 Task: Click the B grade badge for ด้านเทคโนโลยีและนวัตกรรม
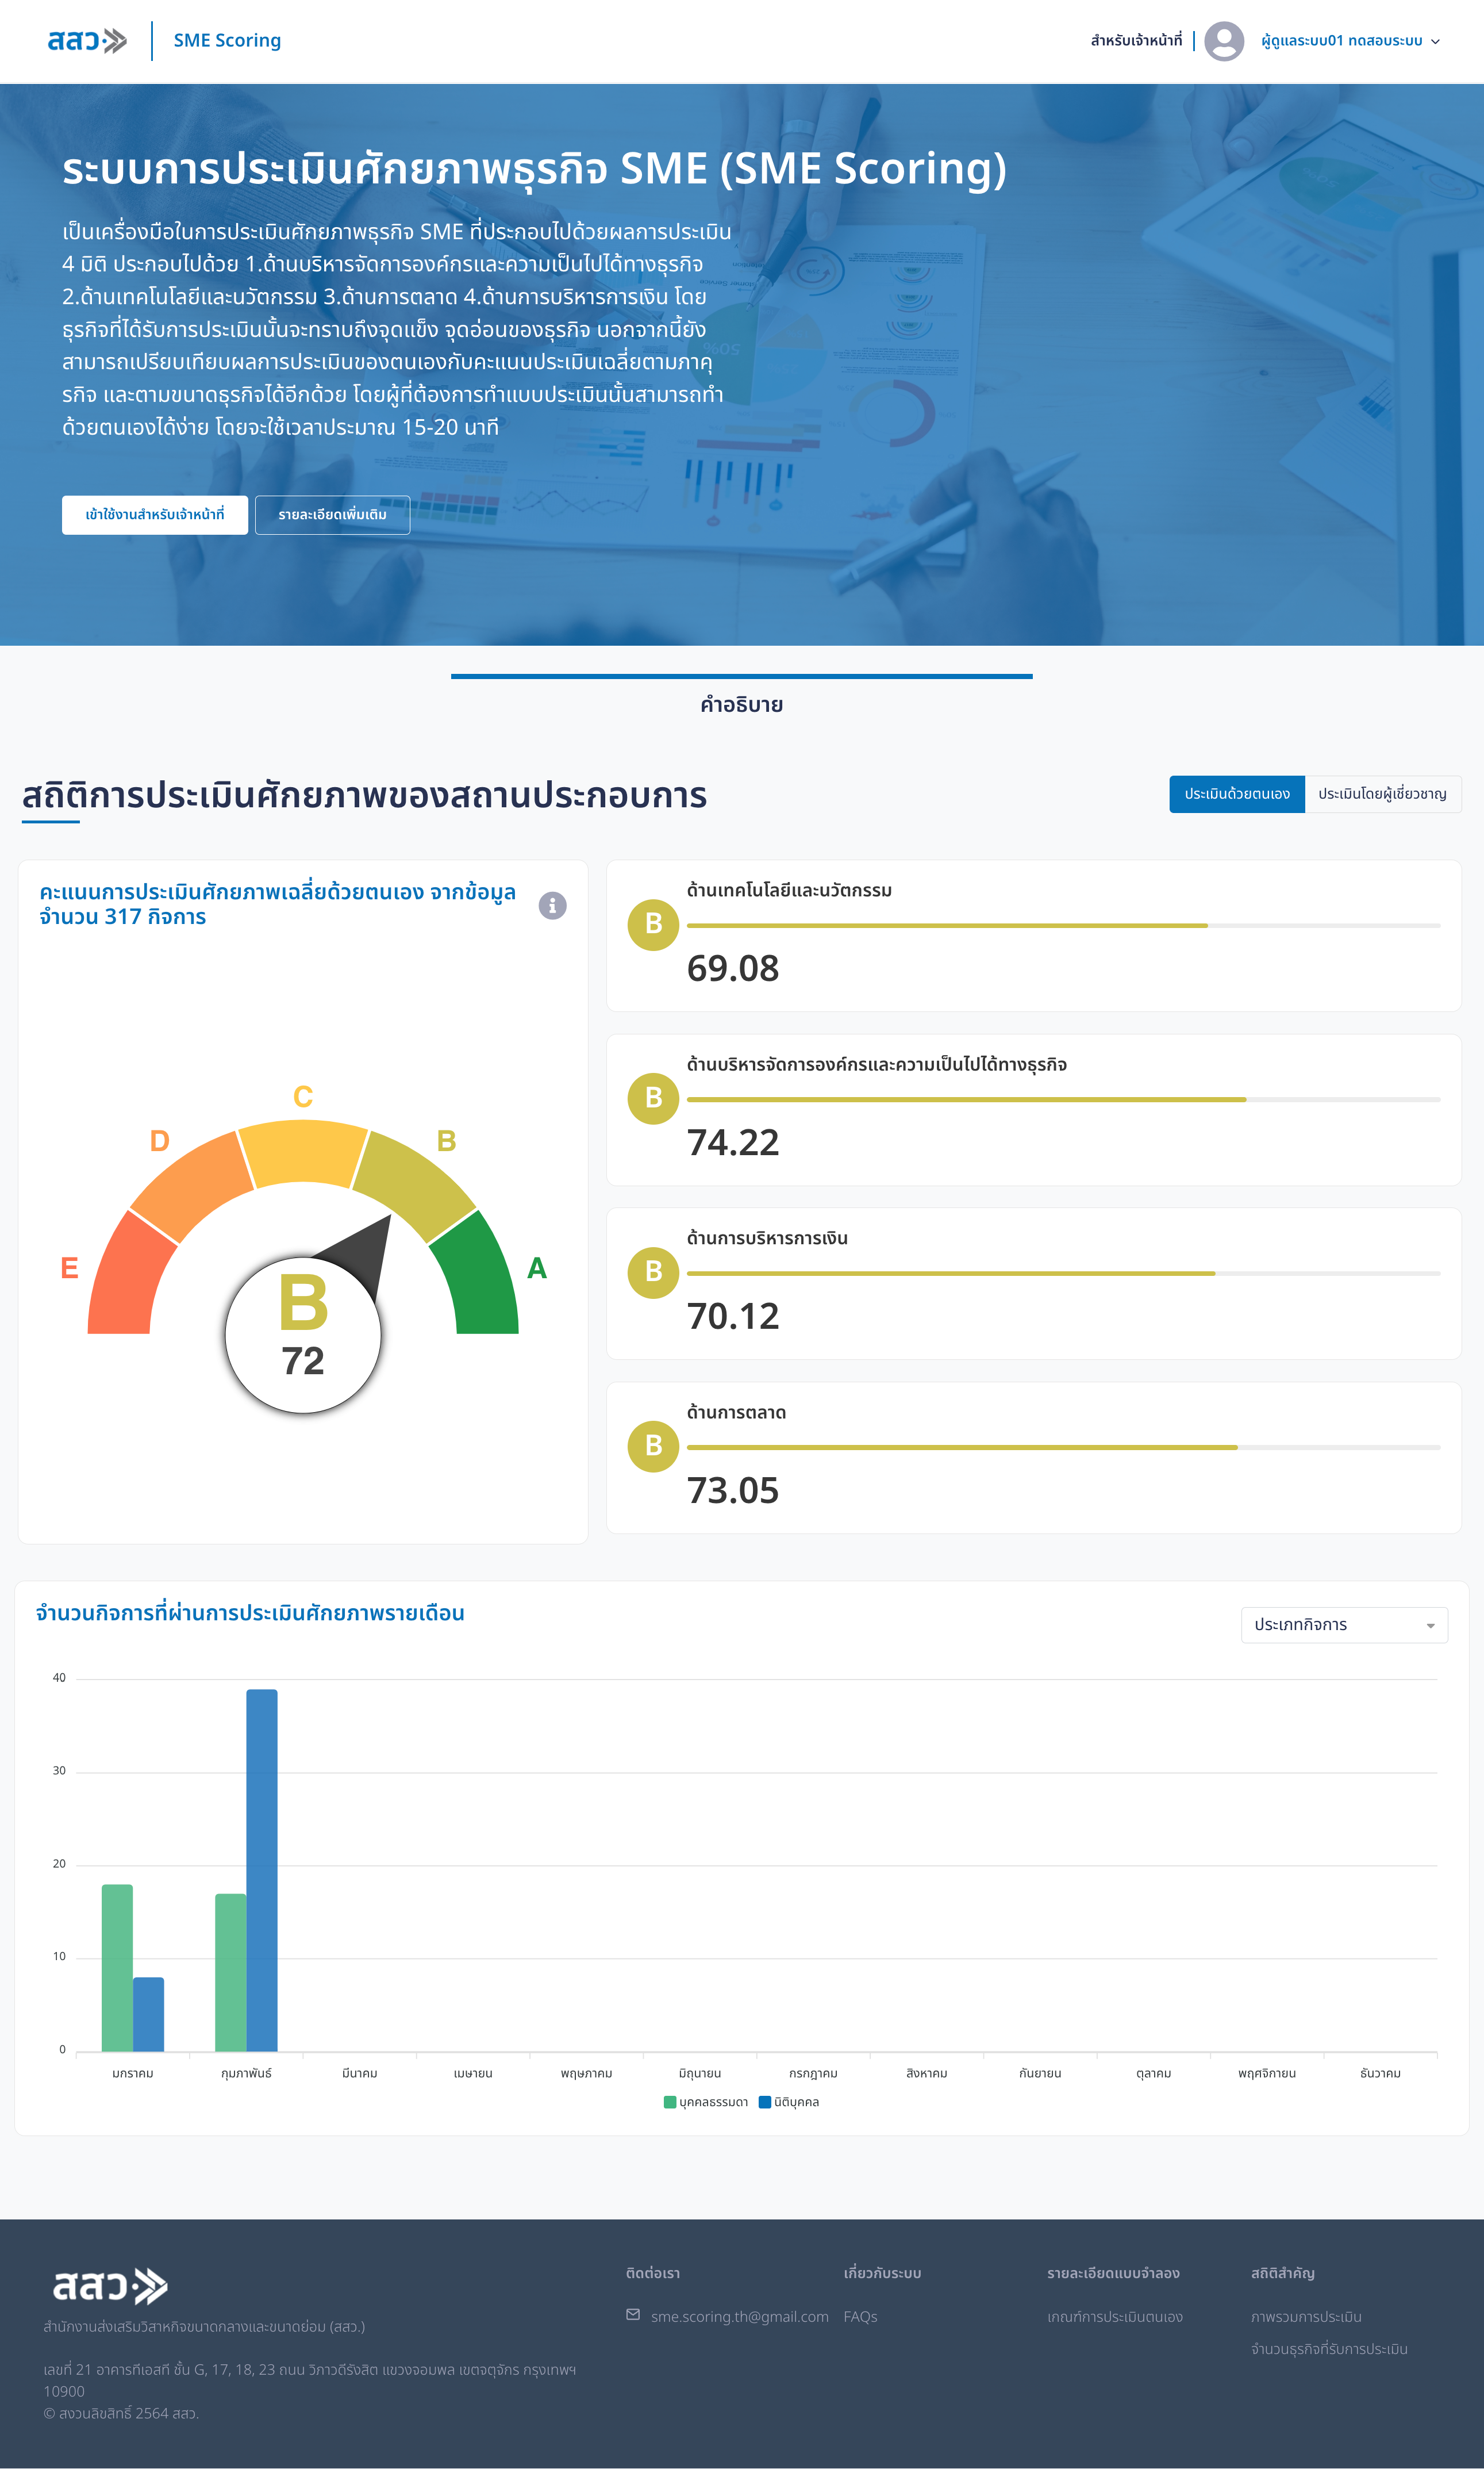(x=653, y=925)
